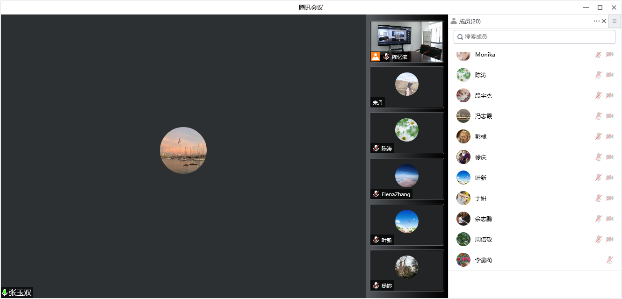This screenshot has width=622, height=299.
Task: Click the green microphone icon beside 张玉双
Action: 5,292
